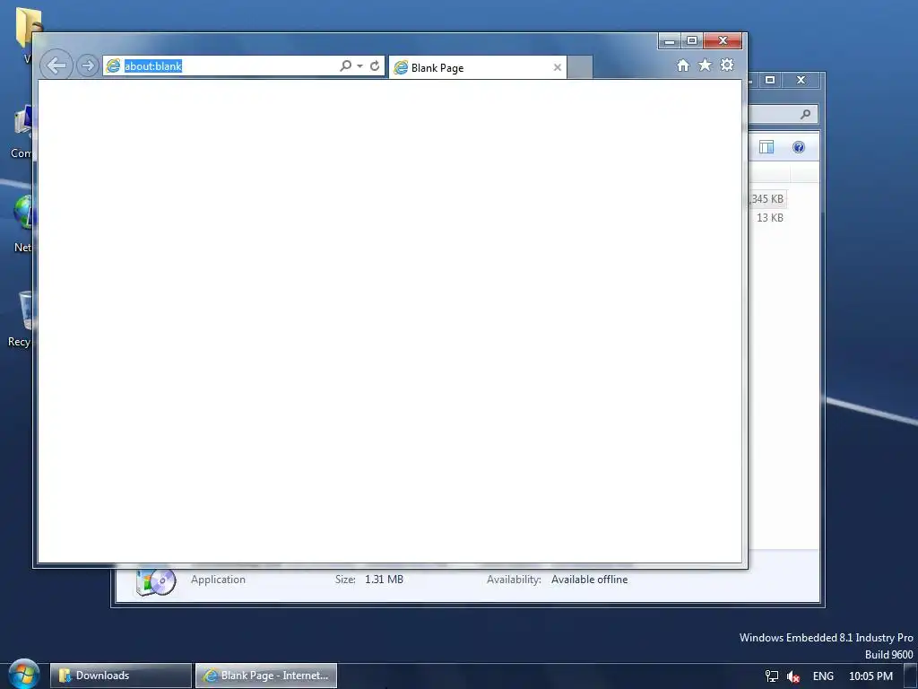
Task: Open the ENG language indicator
Action: pos(823,676)
